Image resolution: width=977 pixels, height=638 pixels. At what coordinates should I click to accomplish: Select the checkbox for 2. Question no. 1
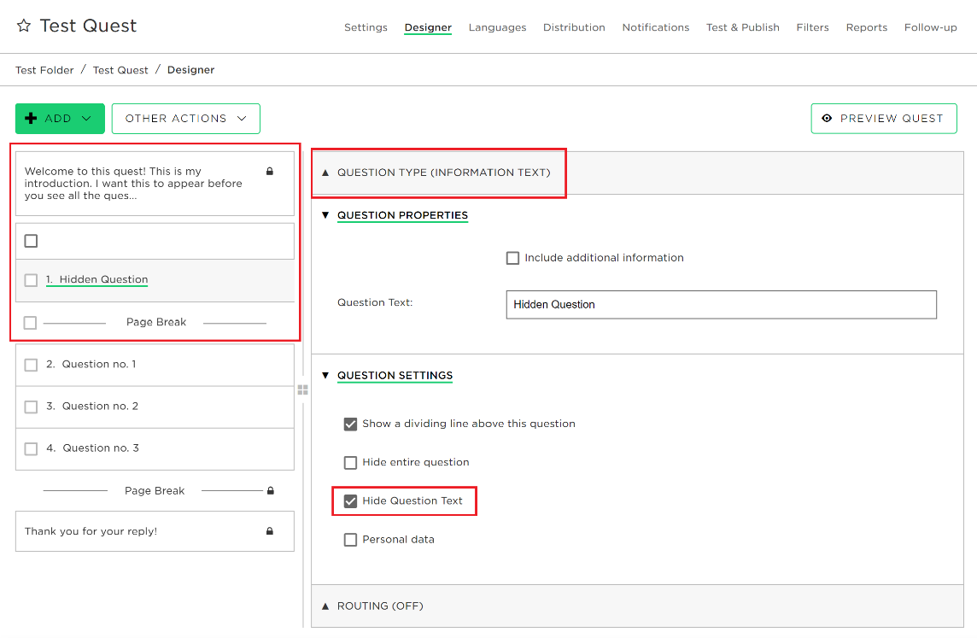pyautogui.click(x=31, y=365)
